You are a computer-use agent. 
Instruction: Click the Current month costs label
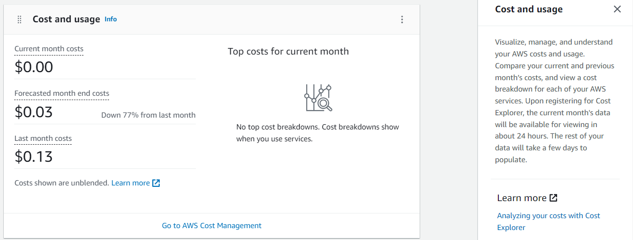click(x=49, y=49)
